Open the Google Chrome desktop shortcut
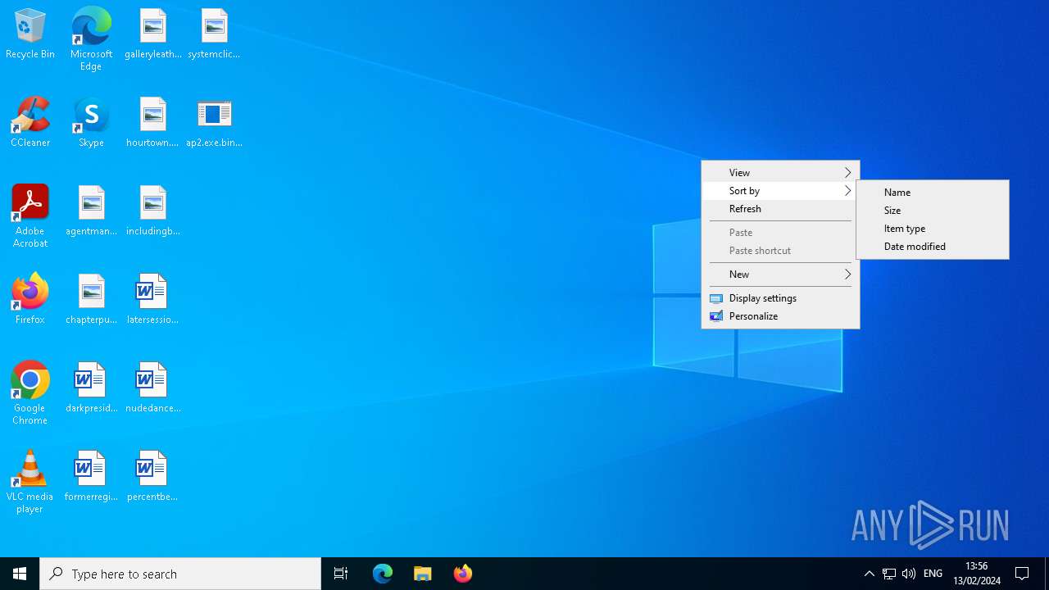The height and width of the screenshot is (590, 1049). pyautogui.click(x=30, y=393)
